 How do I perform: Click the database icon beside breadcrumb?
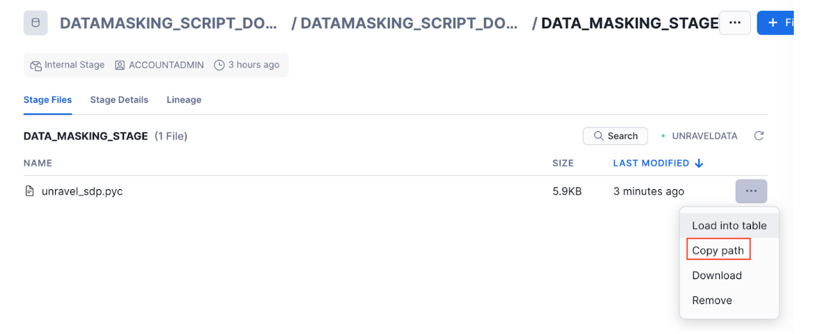(35, 23)
